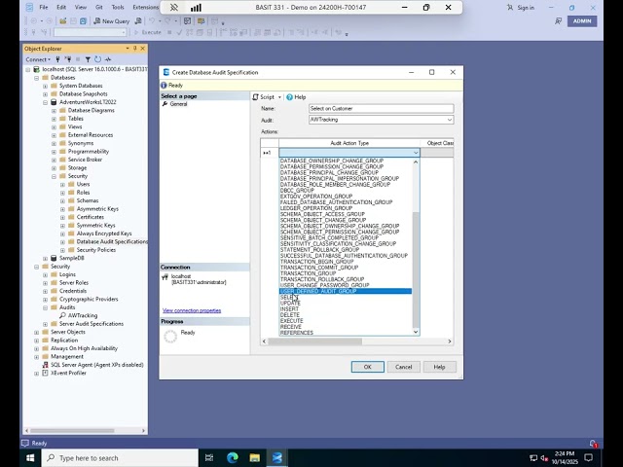Open the Tools menu

click(x=118, y=7)
